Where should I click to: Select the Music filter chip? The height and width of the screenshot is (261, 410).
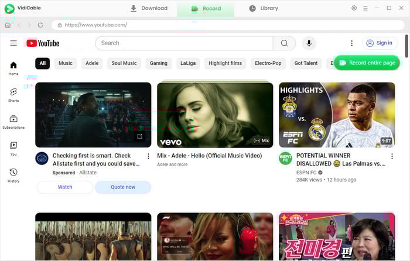pyautogui.click(x=66, y=63)
